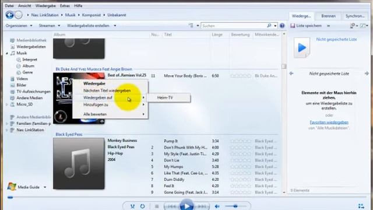Open the Videos library
This screenshot has height=210, width=373.
[x=22, y=79]
